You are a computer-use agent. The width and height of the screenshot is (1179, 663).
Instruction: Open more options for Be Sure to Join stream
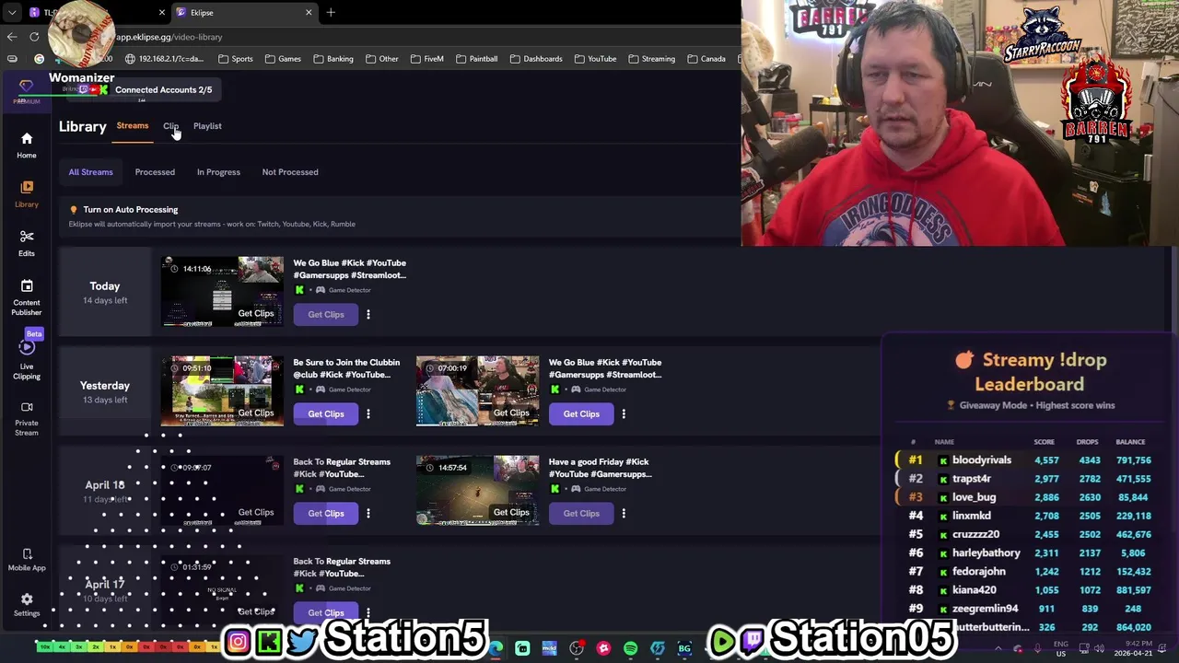368,414
